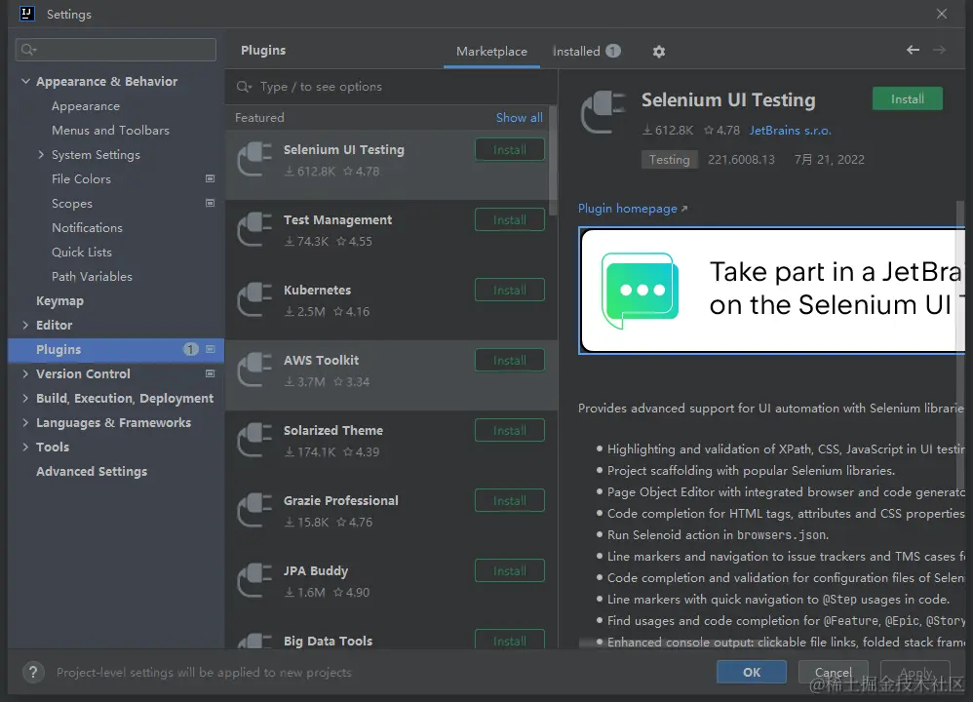The height and width of the screenshot is (702, 973).
Task: Click the Testing tag label
Action: (x=669, y=160)
